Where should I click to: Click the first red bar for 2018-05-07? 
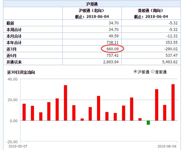(24, 112)
